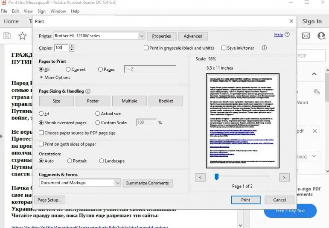Enable Print in grayscale checkbox
Image resolution: width=329 pixels, height=228 pixels.
[146, 48]
